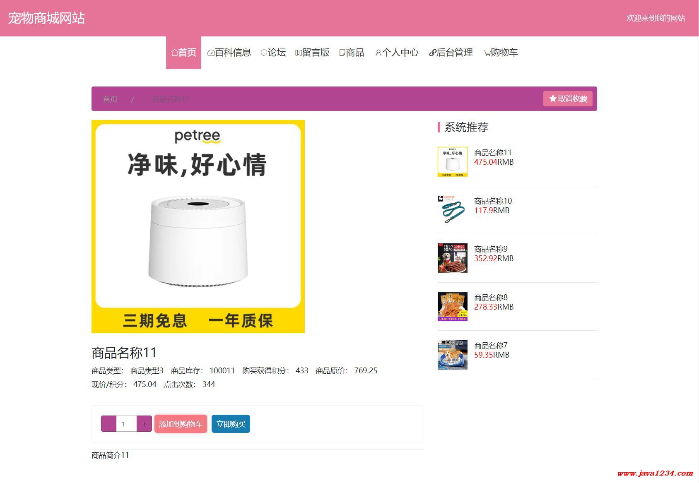Click the 立即购买 button
699x483 pixels.
(x=231, y=424)
